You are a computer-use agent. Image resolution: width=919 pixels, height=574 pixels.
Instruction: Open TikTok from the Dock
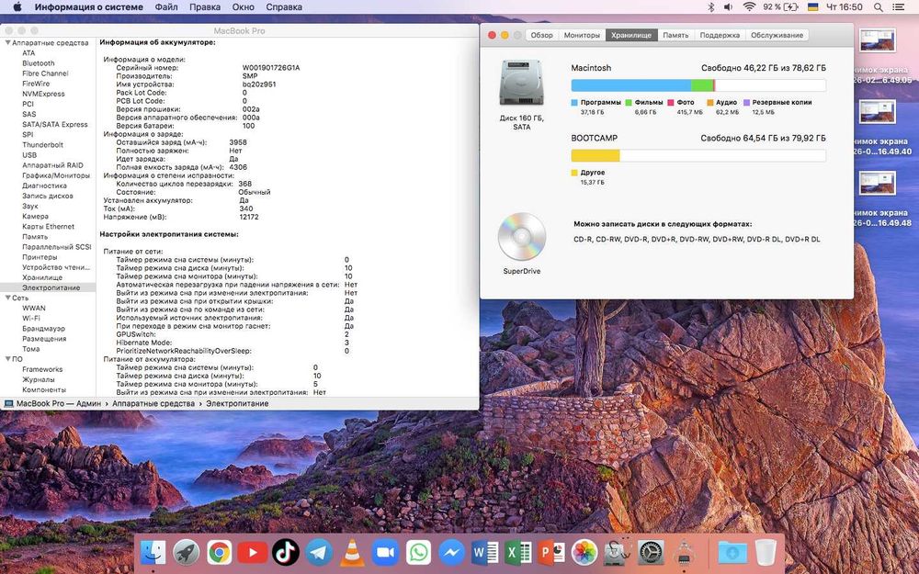tap(286, 552)
